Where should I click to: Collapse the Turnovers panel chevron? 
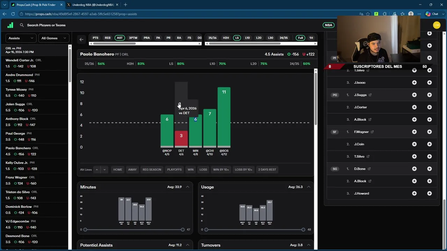pos(308,245)
